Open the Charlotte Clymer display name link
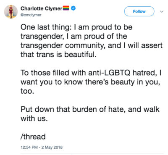This screenshot has height=155, width=168. click(x=42, y=8)
